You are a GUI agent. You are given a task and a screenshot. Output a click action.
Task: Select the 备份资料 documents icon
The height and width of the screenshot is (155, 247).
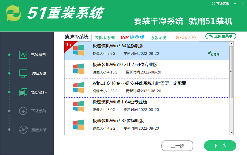coord(23,92)
